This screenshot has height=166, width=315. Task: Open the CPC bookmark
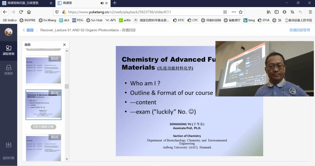point(193,20)
